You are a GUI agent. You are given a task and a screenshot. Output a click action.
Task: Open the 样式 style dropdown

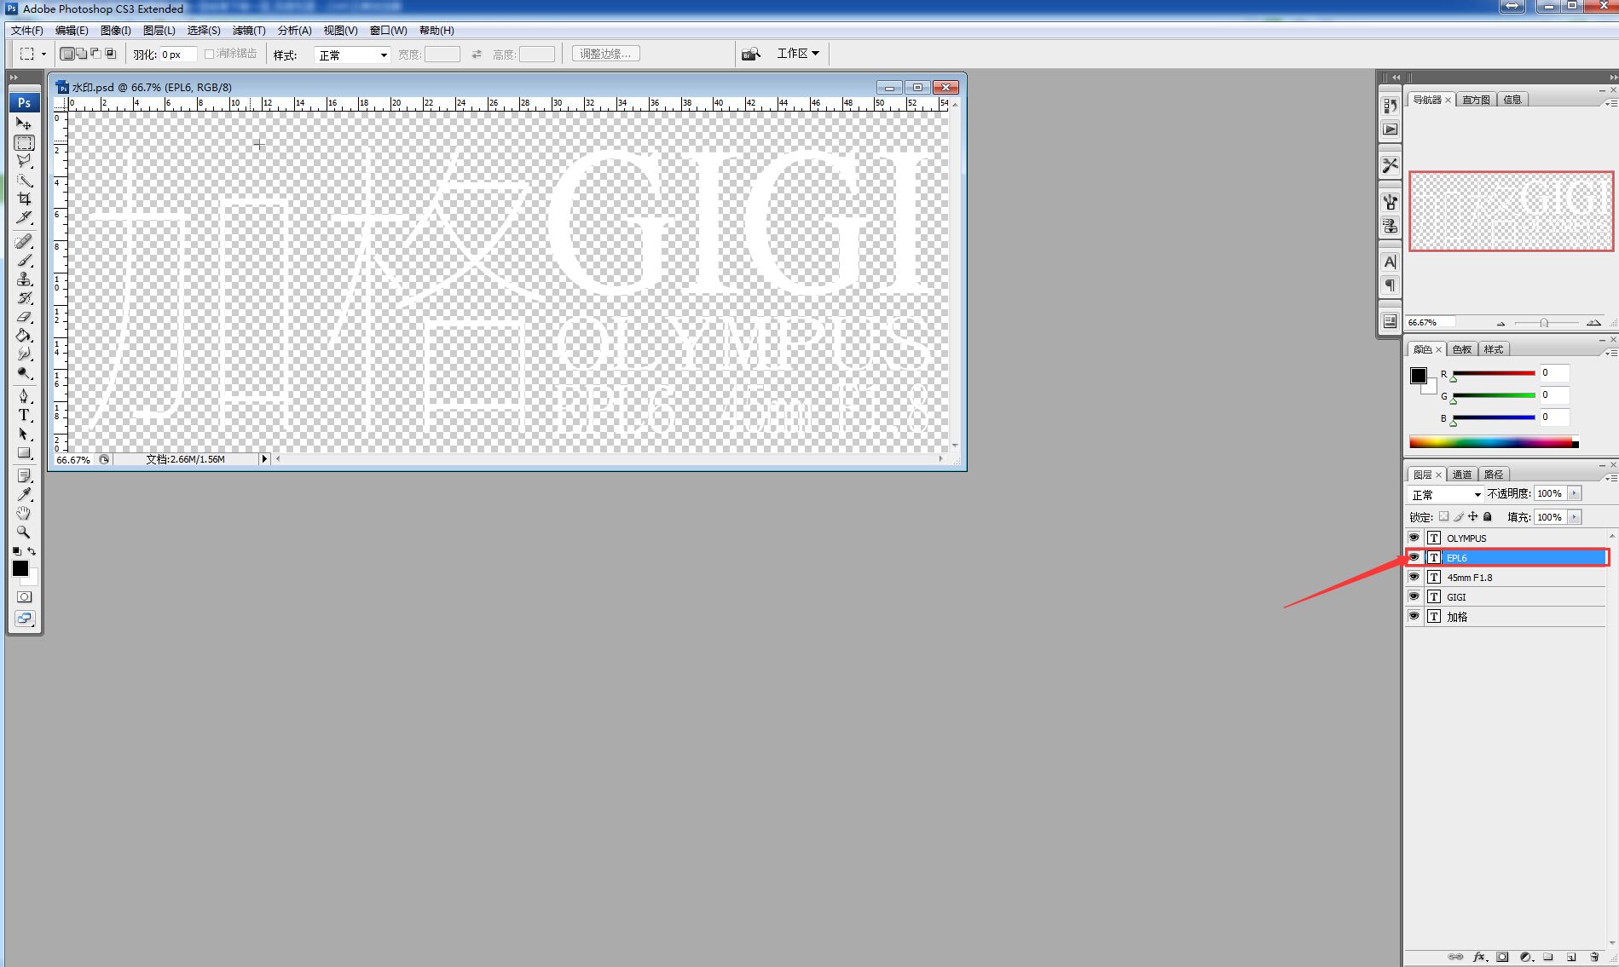click(352, 55)
